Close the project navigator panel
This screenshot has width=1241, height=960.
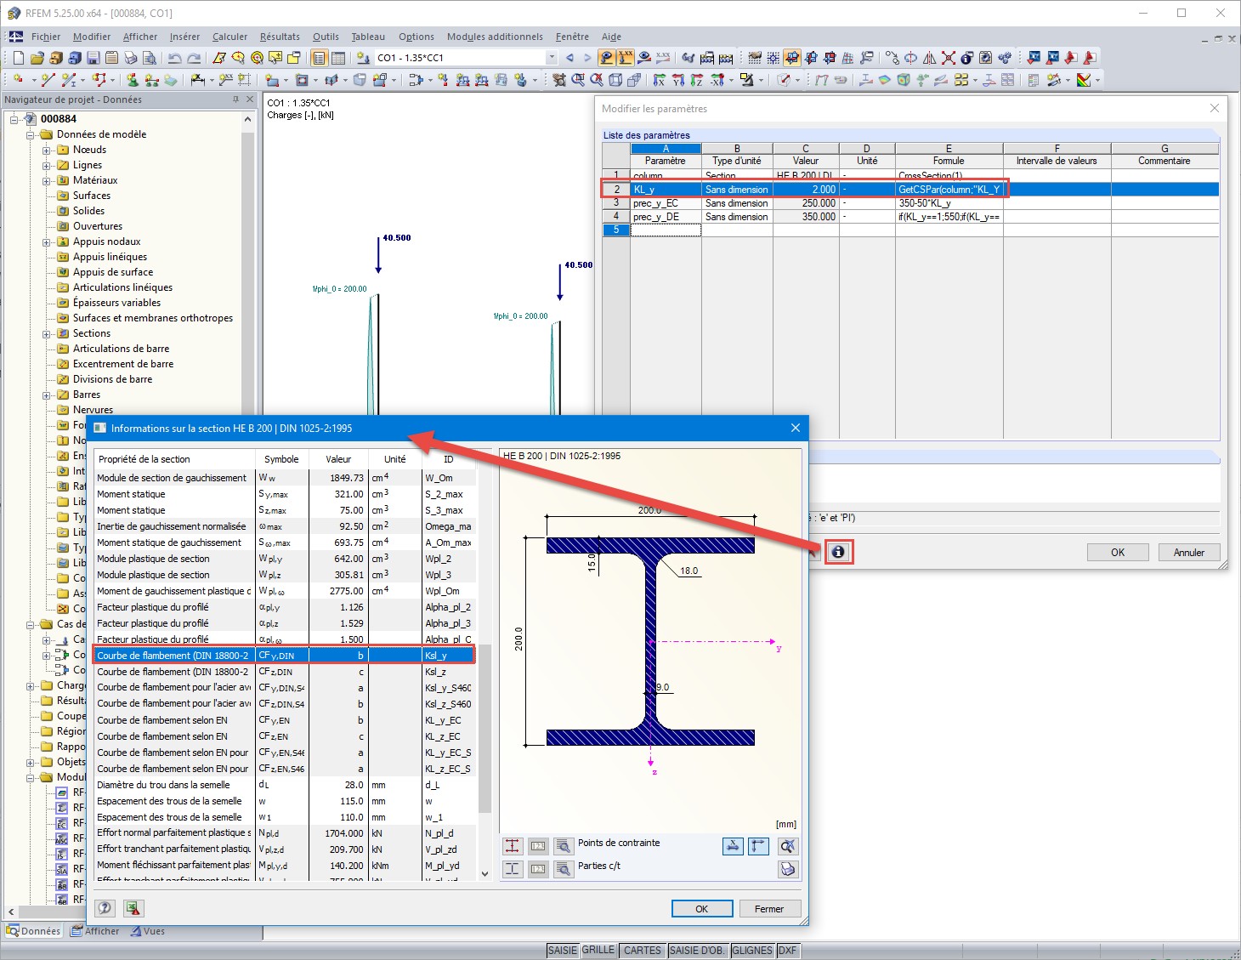point(250,99)
